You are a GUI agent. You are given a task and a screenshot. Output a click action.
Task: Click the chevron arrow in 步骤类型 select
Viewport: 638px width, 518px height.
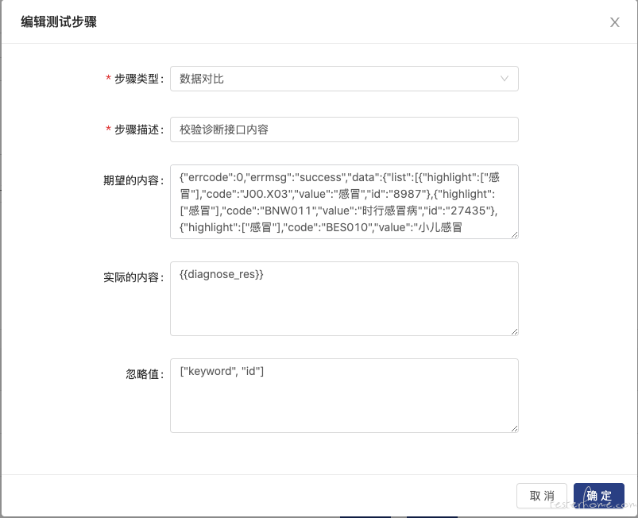point(505,79)
